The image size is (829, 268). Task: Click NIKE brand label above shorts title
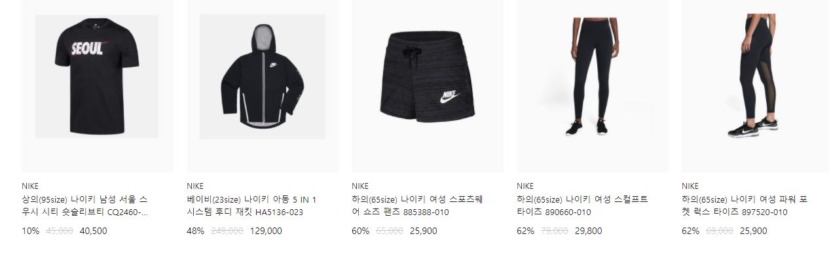[x=360, y=186]
